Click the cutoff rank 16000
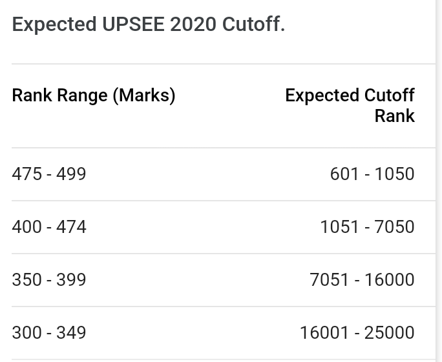The width and height of the screenshot is (442, 362). click(390, 280)
